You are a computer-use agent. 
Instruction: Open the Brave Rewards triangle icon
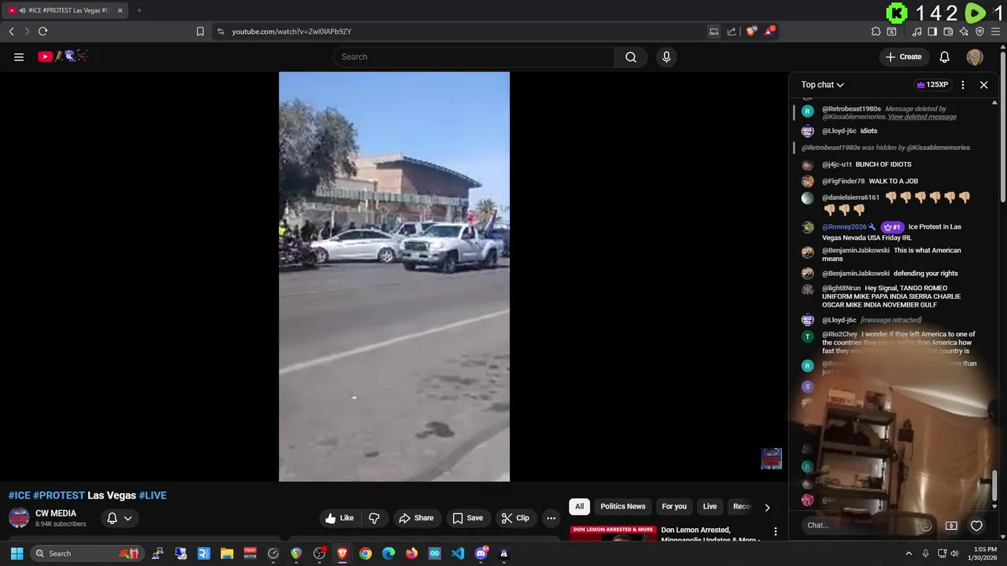tap(769, 31)
